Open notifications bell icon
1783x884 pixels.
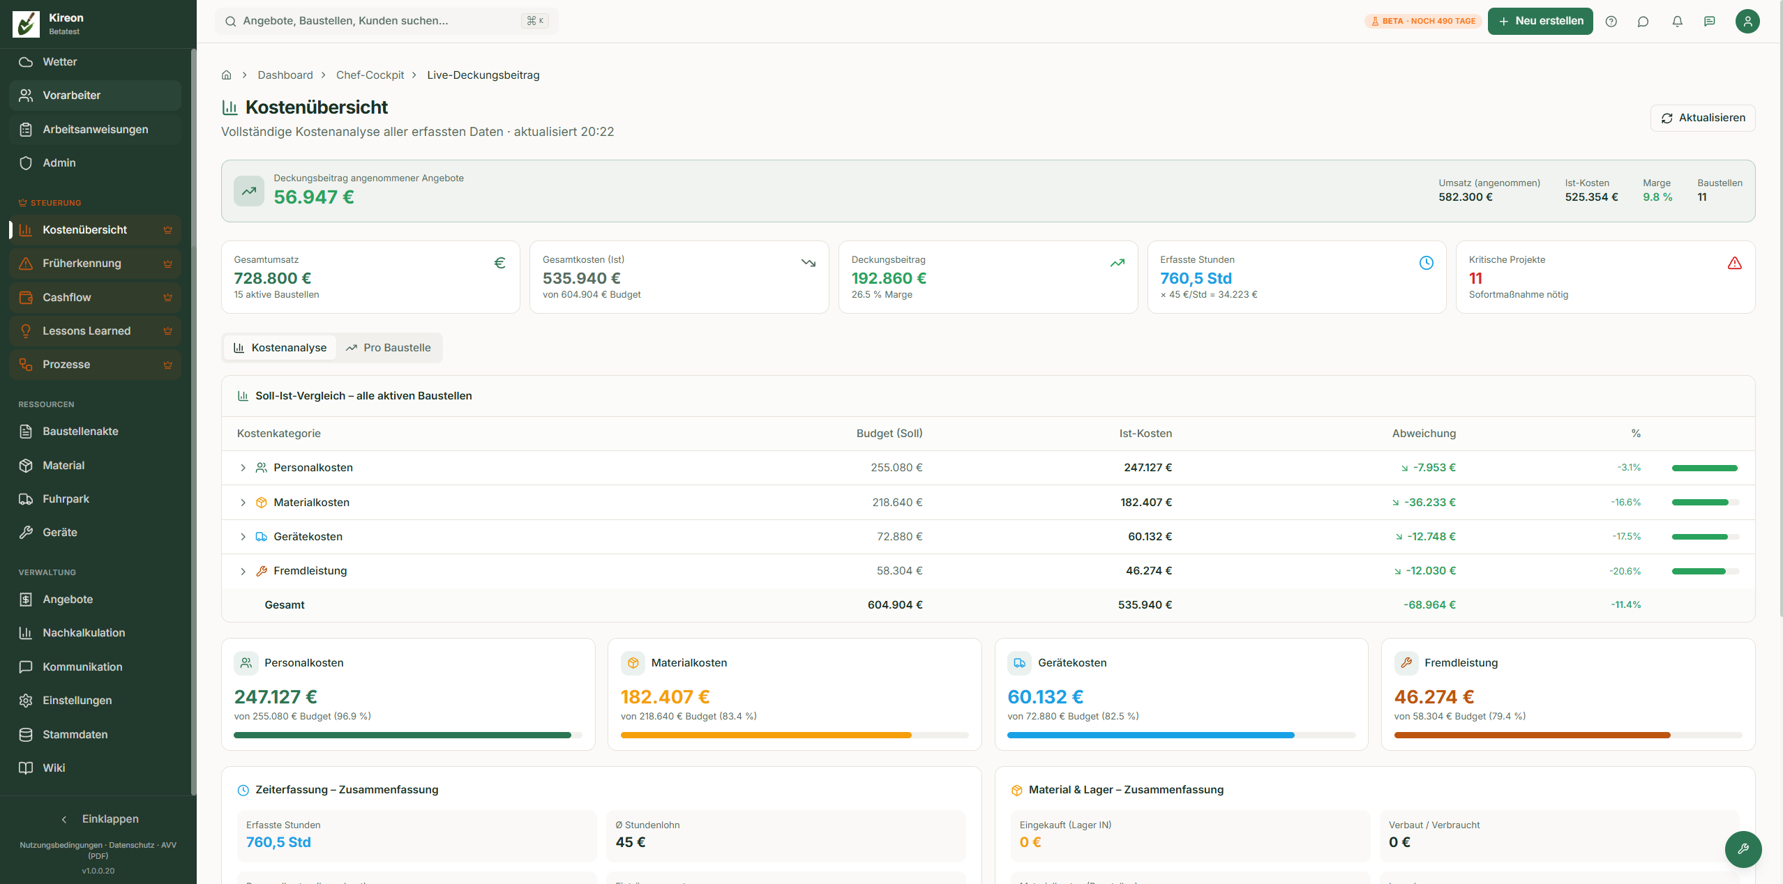[x=1677, y=21]
